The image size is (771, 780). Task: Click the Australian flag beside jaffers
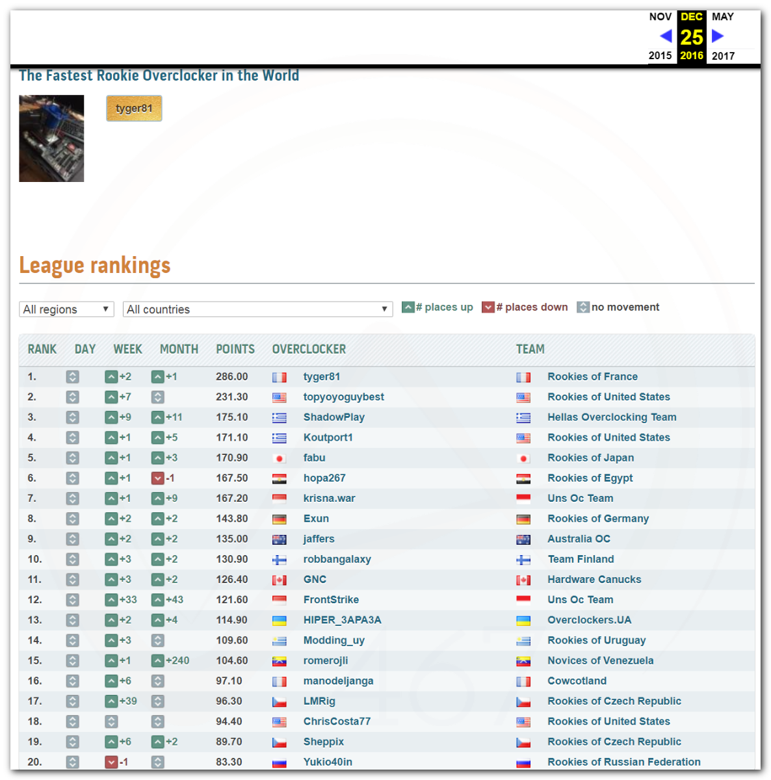coord(280,539)
